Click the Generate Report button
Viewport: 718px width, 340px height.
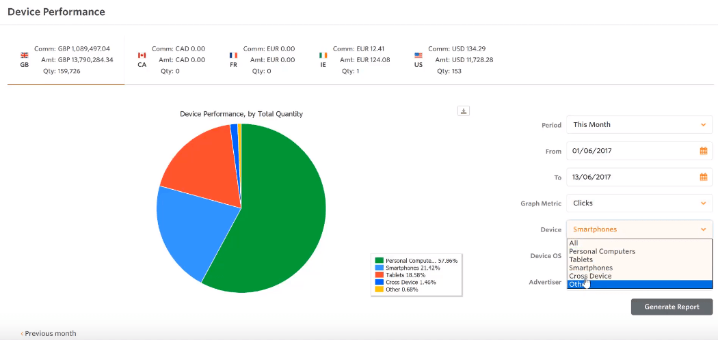point(672,307)
